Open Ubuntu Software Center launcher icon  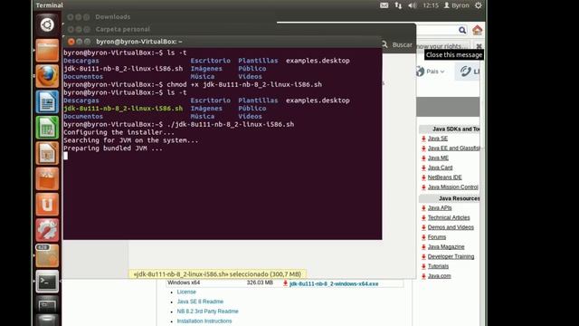(x=47, y=179)
